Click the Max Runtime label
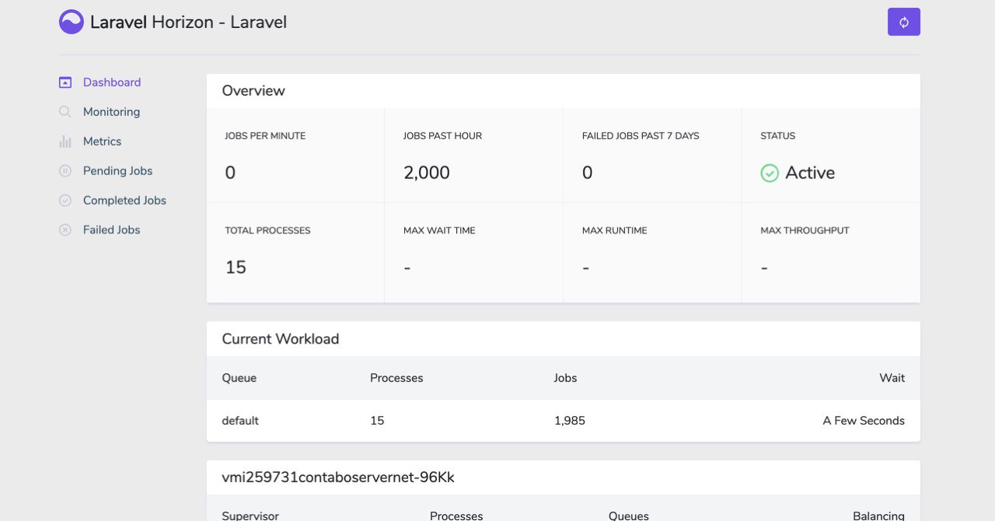The width and height of the screenshot is (995, 521). point(615,231)
